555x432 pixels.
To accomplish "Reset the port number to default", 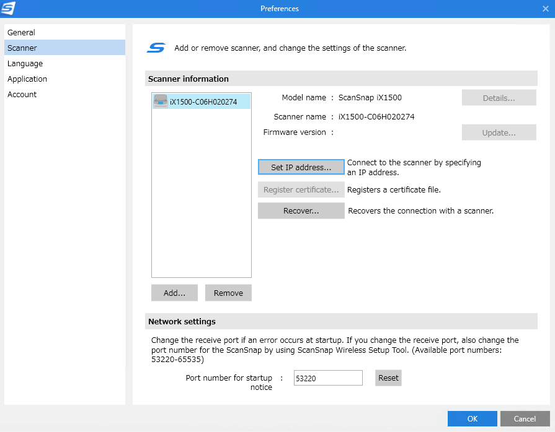I will (388, 378).
